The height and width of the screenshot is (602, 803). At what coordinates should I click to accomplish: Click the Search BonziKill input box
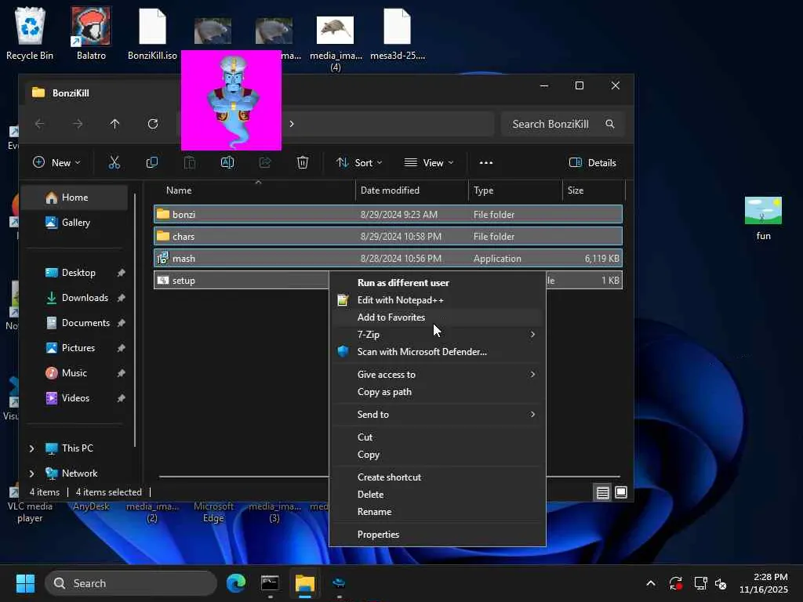550,124
